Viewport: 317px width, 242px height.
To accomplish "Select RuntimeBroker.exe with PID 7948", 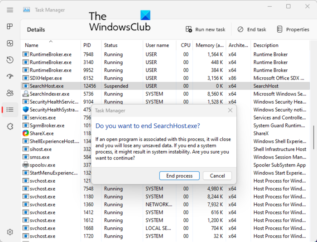I will [165, 54].
